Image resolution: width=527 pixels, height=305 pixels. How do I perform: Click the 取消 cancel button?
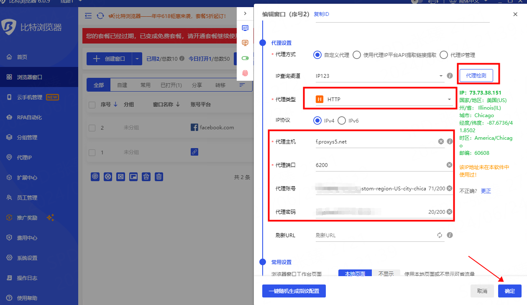tap(482, 291)
